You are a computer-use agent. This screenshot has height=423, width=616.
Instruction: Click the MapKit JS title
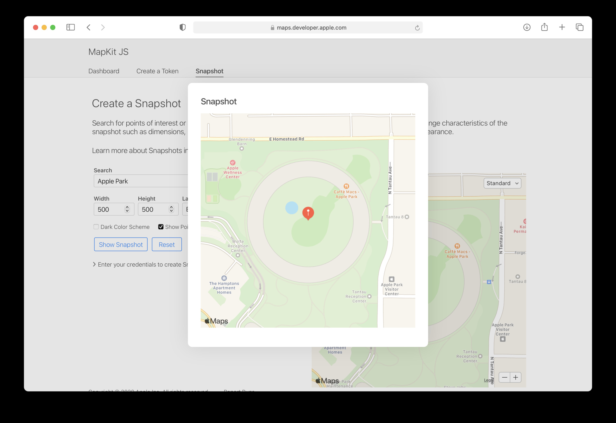pyautogui.click(x=108, y=52)
